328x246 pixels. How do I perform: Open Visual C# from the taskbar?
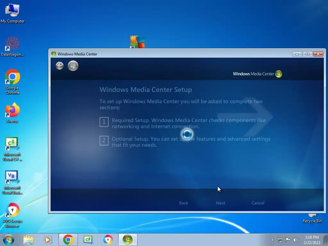click(88, 240)
